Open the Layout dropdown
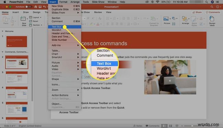 35,17
